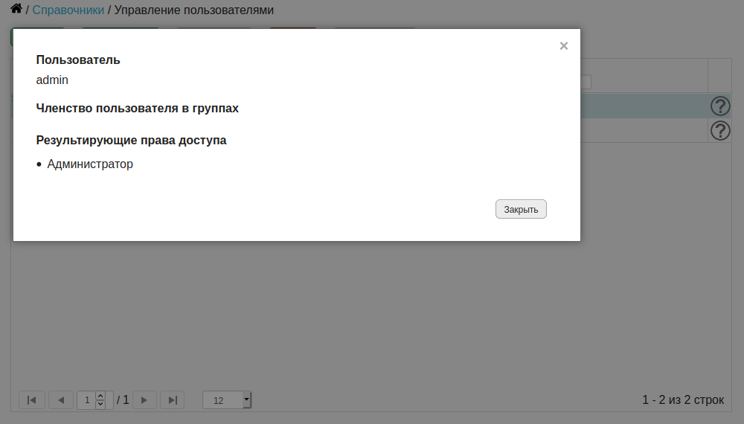Go to first page of the table
744x424 pixels.
[x=32, y=400]
